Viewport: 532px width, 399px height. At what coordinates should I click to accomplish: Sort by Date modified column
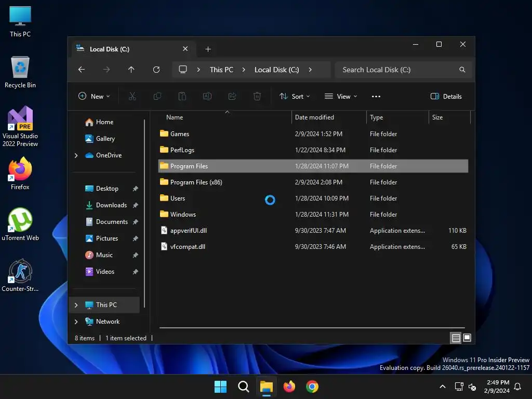tap(329, 117)
